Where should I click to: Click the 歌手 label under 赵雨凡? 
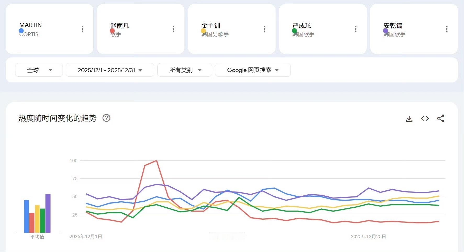coord(116,34)
